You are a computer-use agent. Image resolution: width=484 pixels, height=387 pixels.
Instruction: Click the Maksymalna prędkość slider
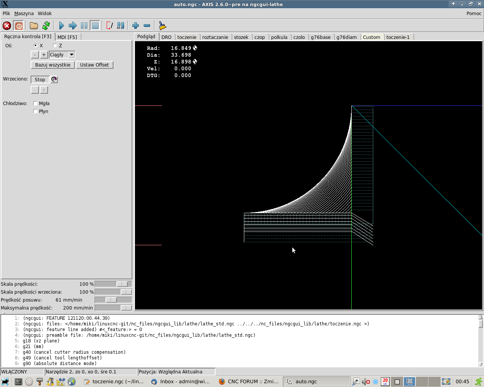coord(113,308)
